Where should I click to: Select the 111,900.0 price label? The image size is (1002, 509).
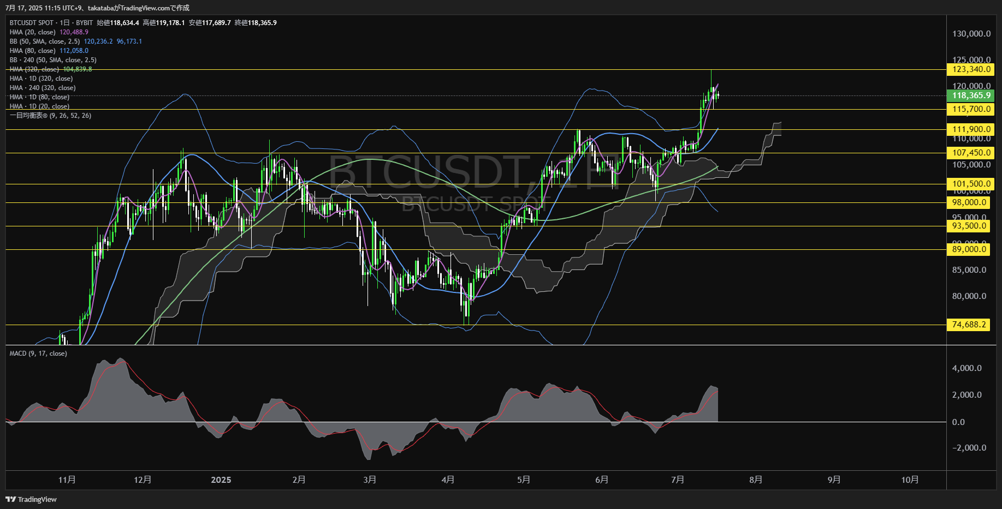coord(971,129)
